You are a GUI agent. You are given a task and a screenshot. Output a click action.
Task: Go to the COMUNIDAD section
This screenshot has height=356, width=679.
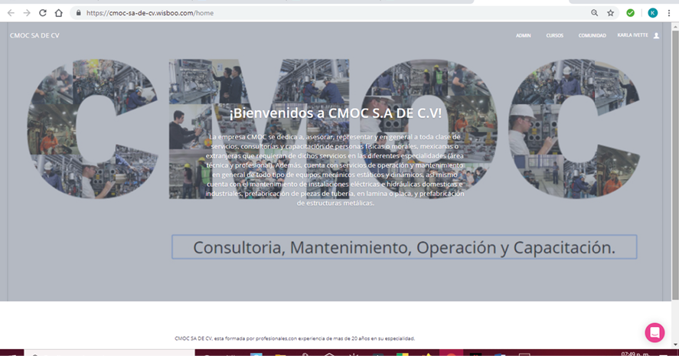click(592, 36)
